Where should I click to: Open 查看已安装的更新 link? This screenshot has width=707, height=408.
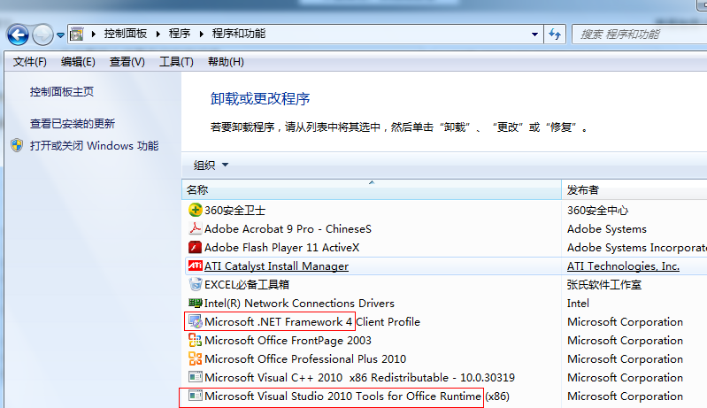[73, 124]
